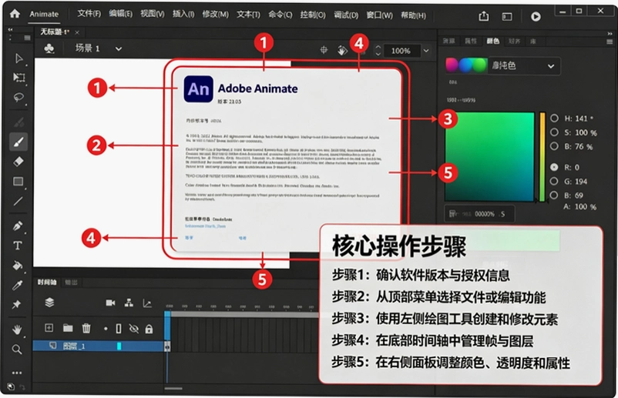Open the 编辑(E) menu
This screenshot has width=618, height=398.
coord(121,14)
